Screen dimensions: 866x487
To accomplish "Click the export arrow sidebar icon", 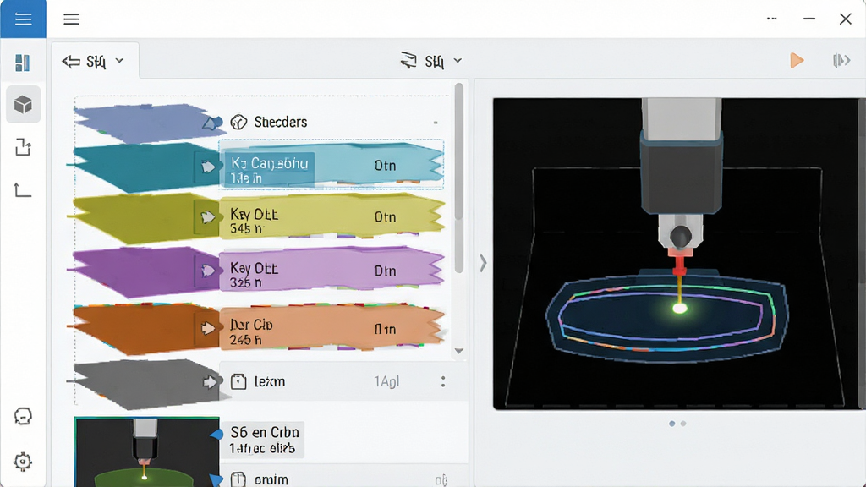I will tap(23, 147).
